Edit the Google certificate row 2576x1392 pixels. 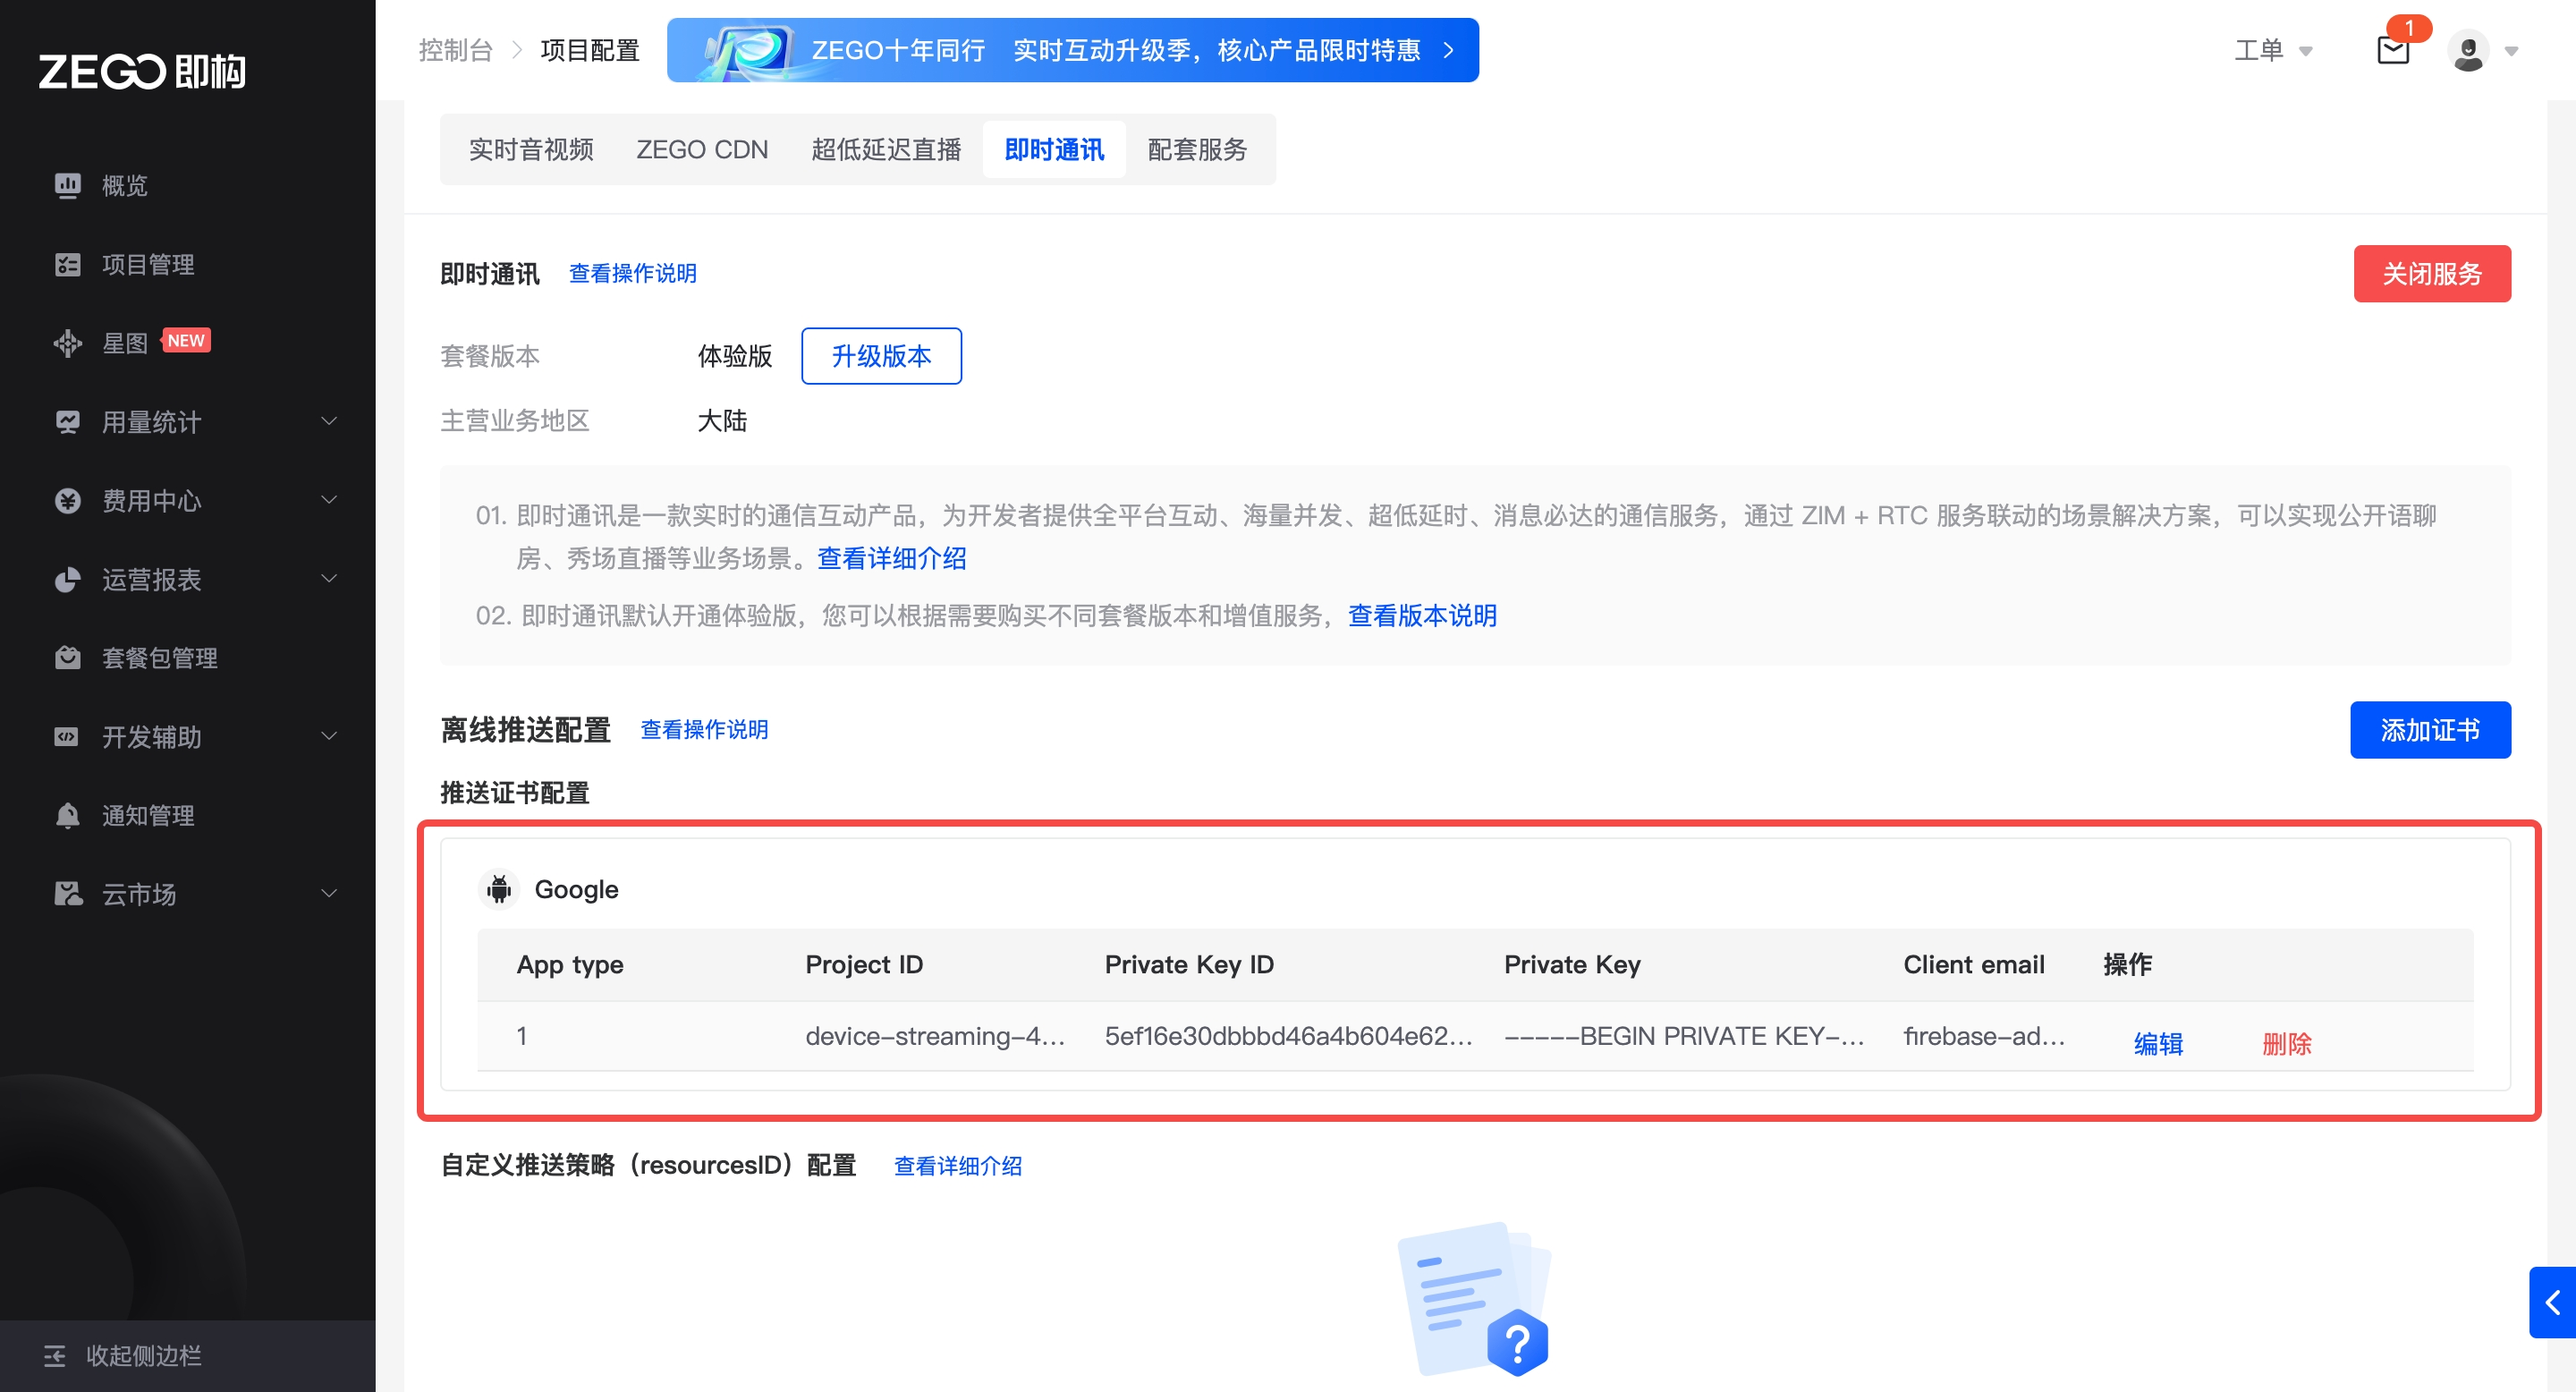[x=2158, y=1044]
